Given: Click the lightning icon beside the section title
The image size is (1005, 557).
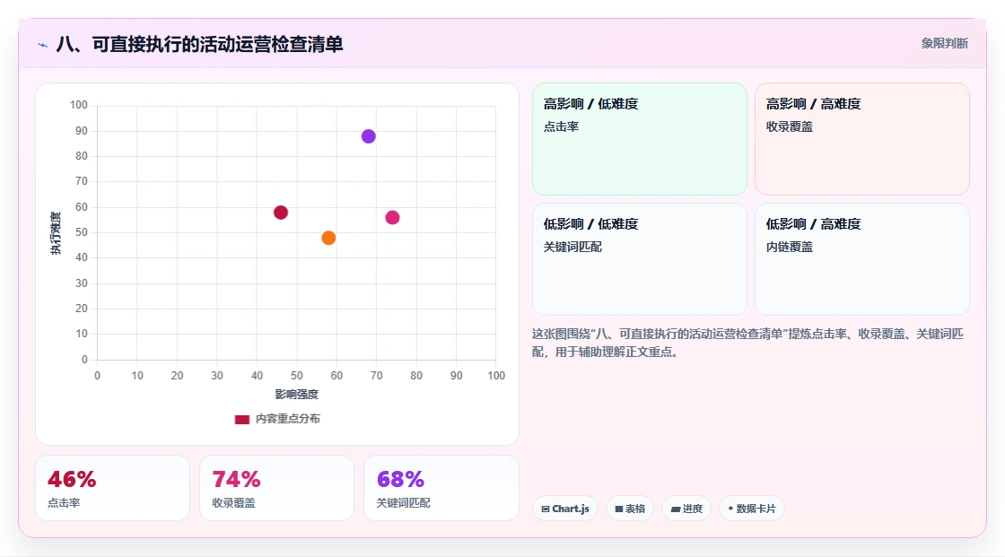Looking at the screenshot, I should pos(43,45).
